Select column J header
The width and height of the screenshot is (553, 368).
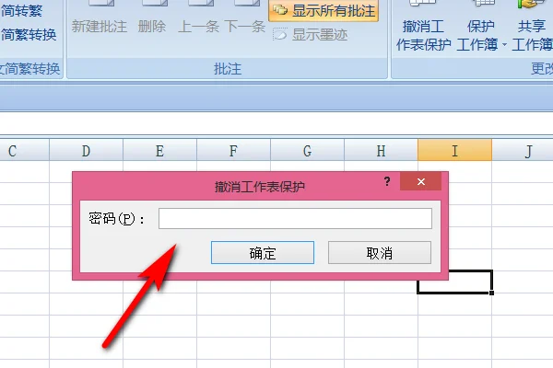[523, 151]
